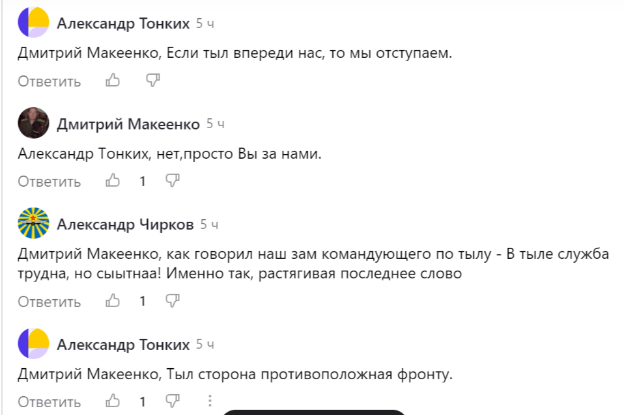The height and width of the screenshot is (415, 624).
Task: Open Александр Чирков's star-patterned avatar
Action: 33,224
